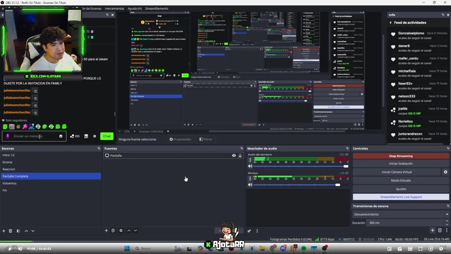Undock the Escenas panel
This screenshot has width=451, height=254.
(99, 149)
